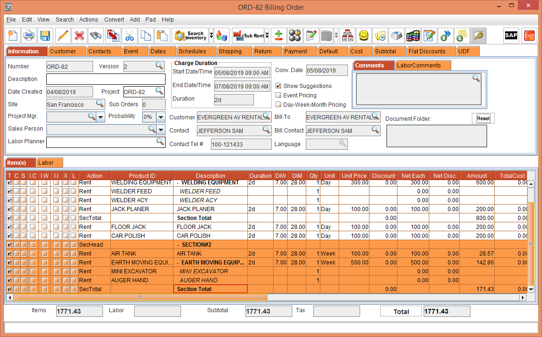Click into the Description input field
This screenshot has height=337, width=542.
(106, 79)
